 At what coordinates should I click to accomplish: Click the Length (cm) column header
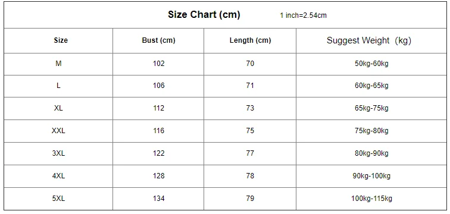coord(250,40)
